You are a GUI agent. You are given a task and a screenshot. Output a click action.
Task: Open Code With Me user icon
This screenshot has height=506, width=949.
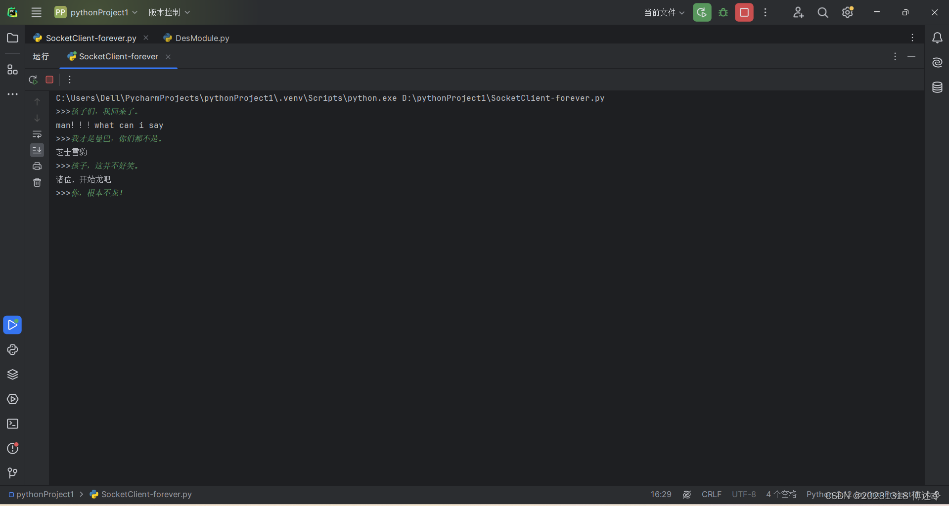click(798, 12)
